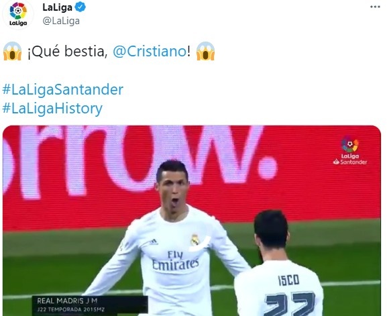
Task: Open the LaLiga profile avatar
Action: point(18,13)
